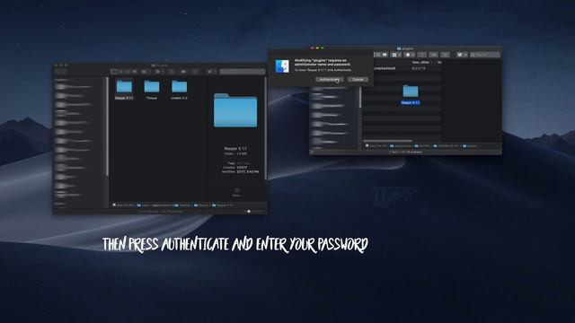The width and height of the screenshot is (575, 323).
Task: Open the group-by dropdown in left Plugins window
Action: pos(146,72)
